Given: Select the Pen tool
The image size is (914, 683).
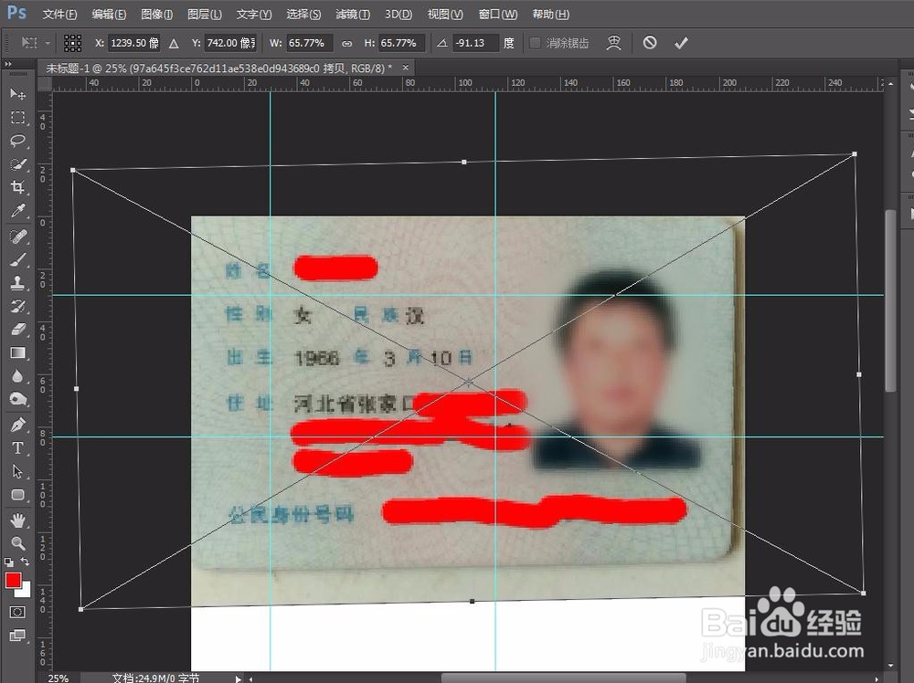Looking at the screenshot, I should tap(17, 425).
